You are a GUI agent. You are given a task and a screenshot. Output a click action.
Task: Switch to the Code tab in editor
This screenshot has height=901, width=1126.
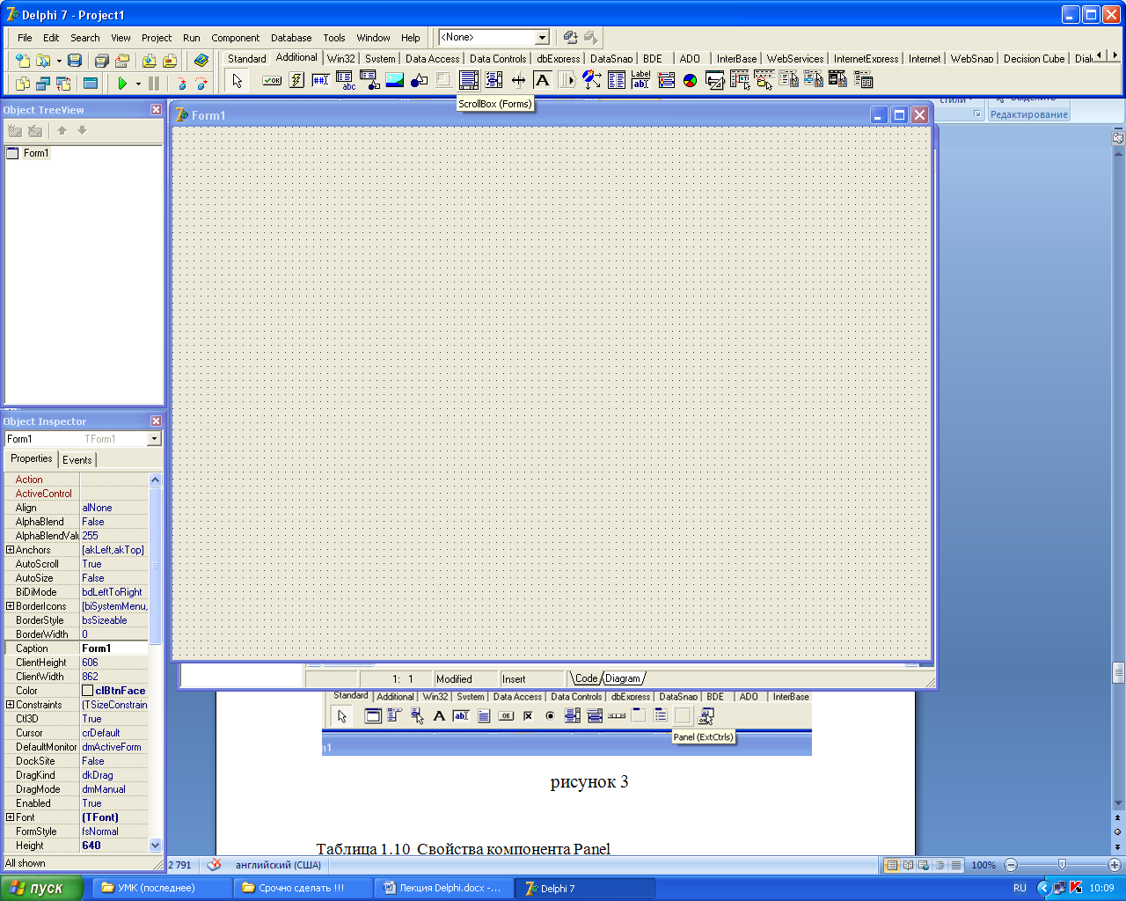[587, 678]
